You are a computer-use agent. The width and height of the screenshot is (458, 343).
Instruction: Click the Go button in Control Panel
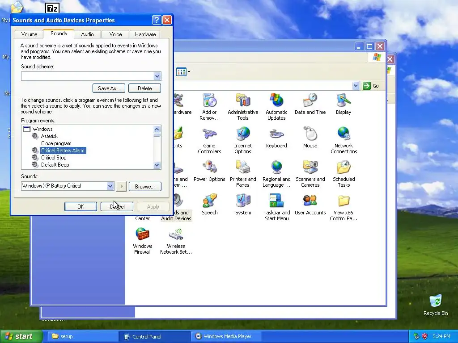pos(371,86)
